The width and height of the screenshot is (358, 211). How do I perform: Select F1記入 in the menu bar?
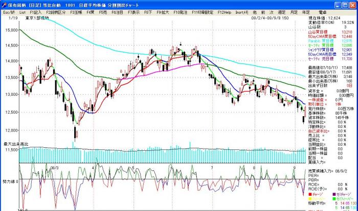[36, 13]
